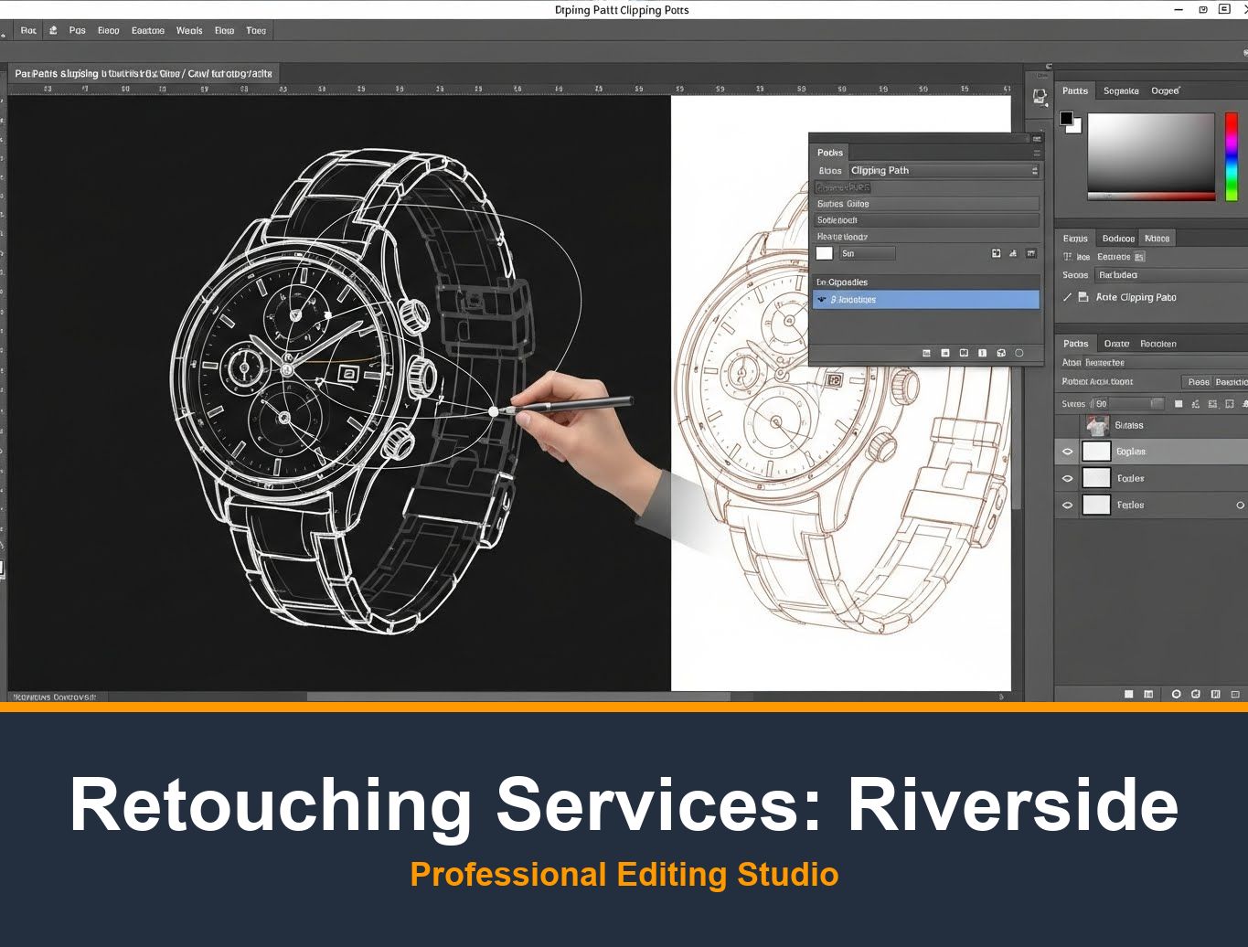The height and width of the screenshot is (947, 1248).
Task: Select the Sutaiss thumbnail in the Layers panel
Action: (1096, 424)
